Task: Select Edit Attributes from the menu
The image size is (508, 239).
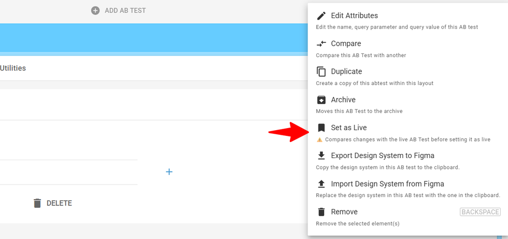Action: [355, 16]
